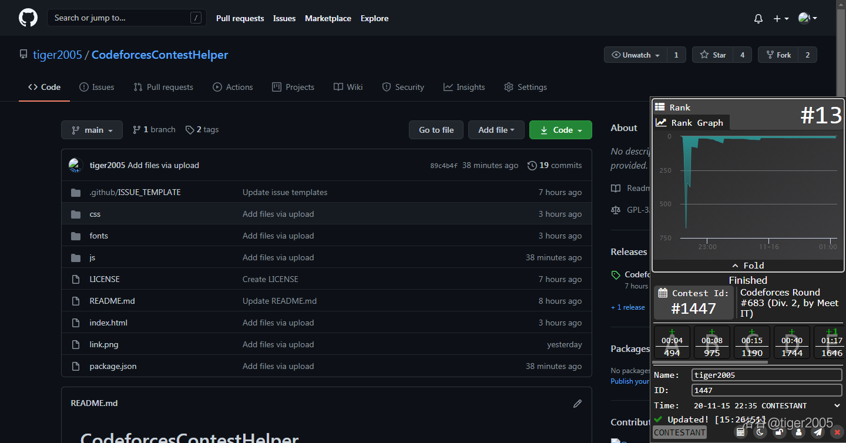Open the index.html file

pyautogui.click(x=108, y=323)
